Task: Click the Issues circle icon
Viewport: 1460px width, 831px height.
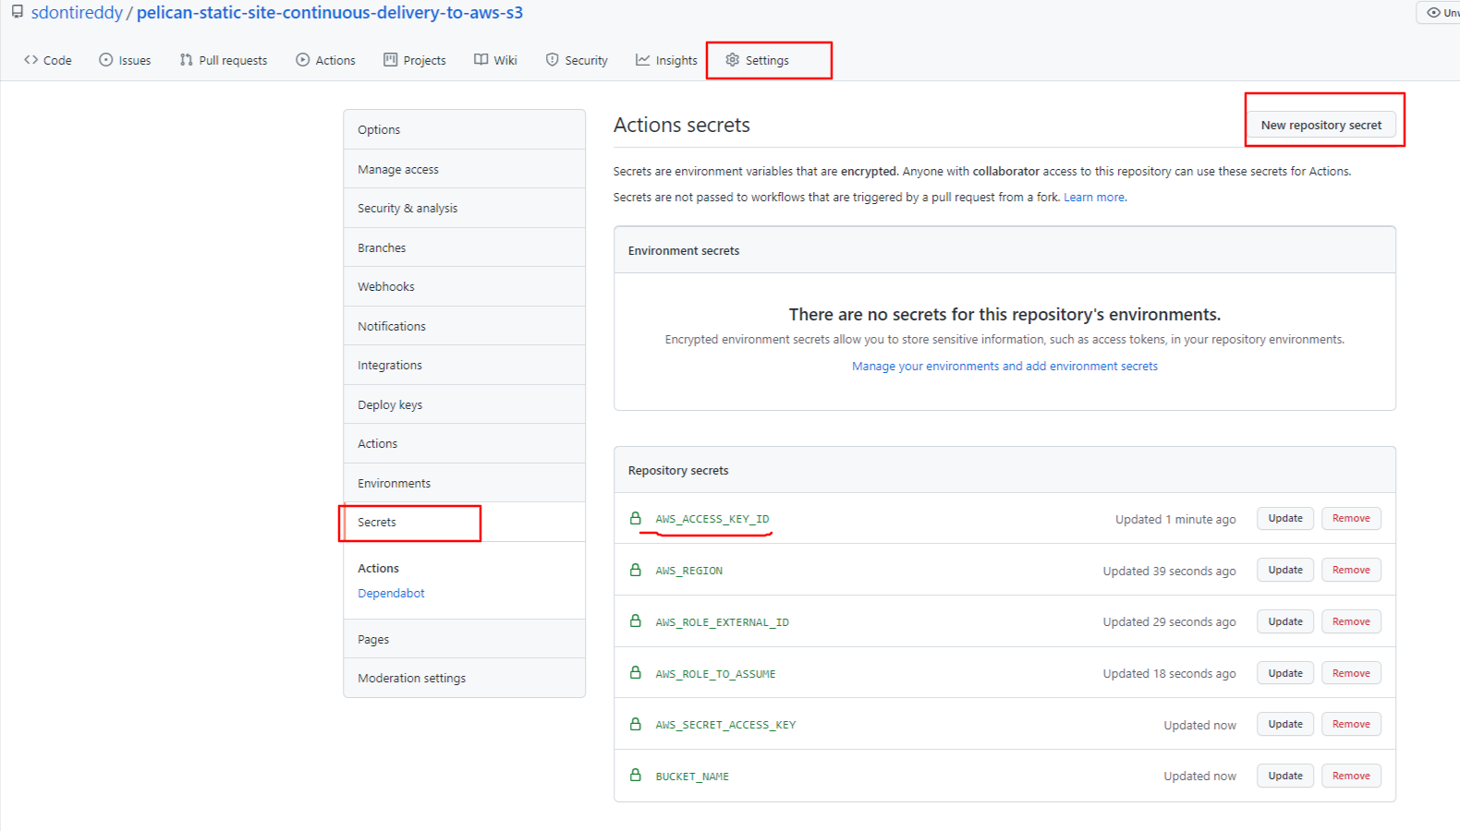Action: [x=106, y=60]
